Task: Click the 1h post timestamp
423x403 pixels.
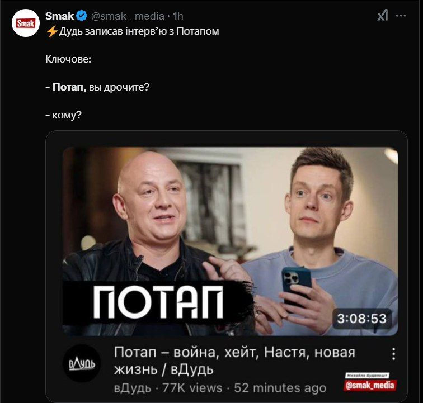Action: click(178, 16)
